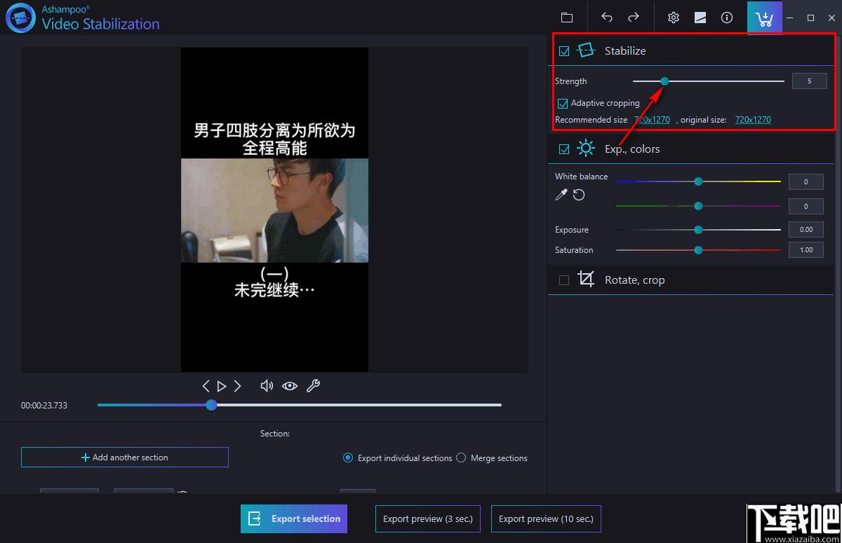Image resolution: width=842 pixels, height=543 pixels.
Task: Mute the audio with the speaker icon
Action: click(267, 385)
